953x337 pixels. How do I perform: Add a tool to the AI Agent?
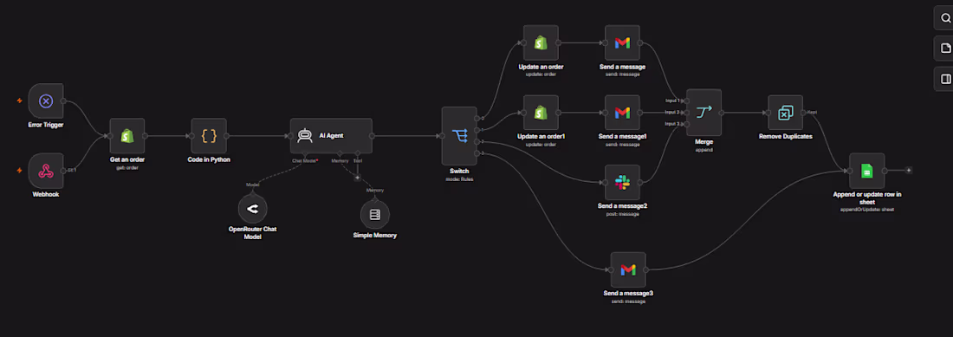tap(357, 178)
